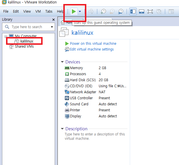The image size is (179, 165).
Task: Click Send Ctrl+Alt+Del toolbar icon
Action: click(x=91, y=11)
